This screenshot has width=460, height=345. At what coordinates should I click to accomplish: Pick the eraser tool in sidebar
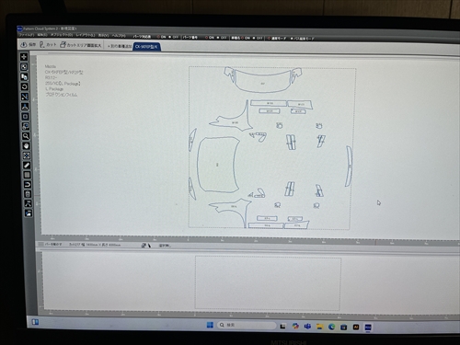click(x=27, y=166)
